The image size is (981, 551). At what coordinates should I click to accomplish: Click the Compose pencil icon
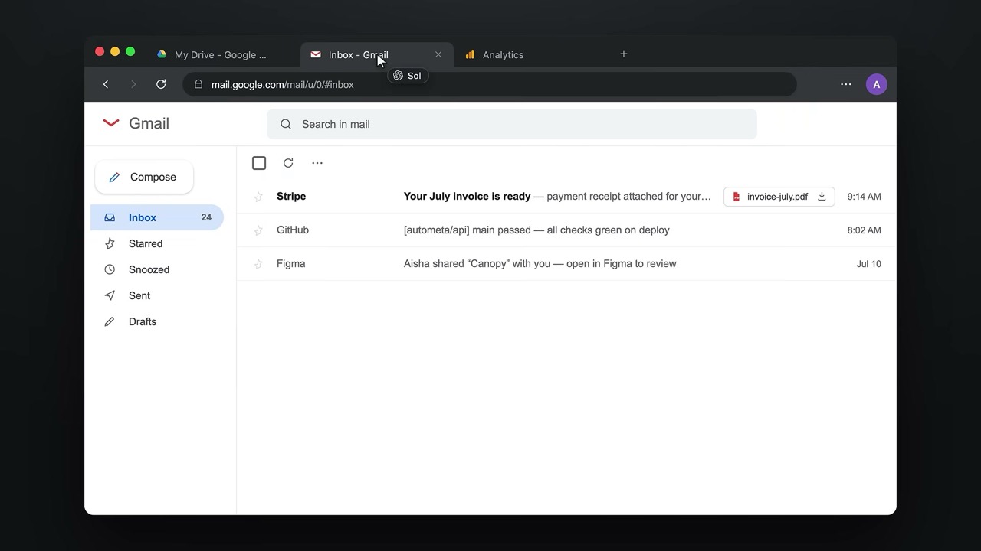114,177
